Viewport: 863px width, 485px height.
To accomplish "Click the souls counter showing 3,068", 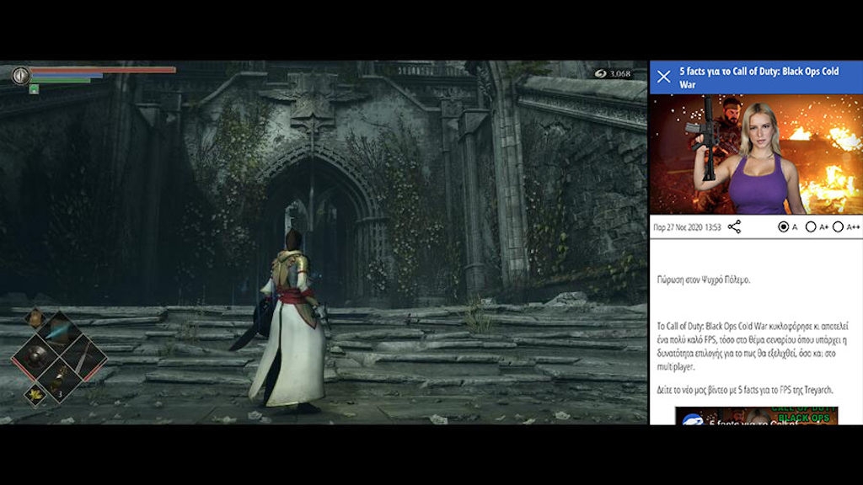I will (612, 74).
